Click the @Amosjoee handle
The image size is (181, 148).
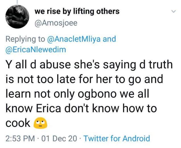point(56,23)
